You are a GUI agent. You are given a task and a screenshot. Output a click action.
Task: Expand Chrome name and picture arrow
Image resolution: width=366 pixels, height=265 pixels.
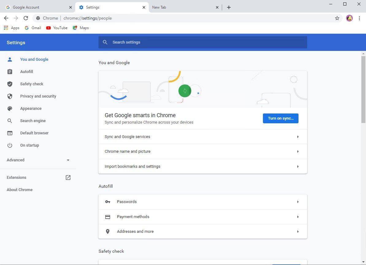pyautogui.click(x=298, y=152)
